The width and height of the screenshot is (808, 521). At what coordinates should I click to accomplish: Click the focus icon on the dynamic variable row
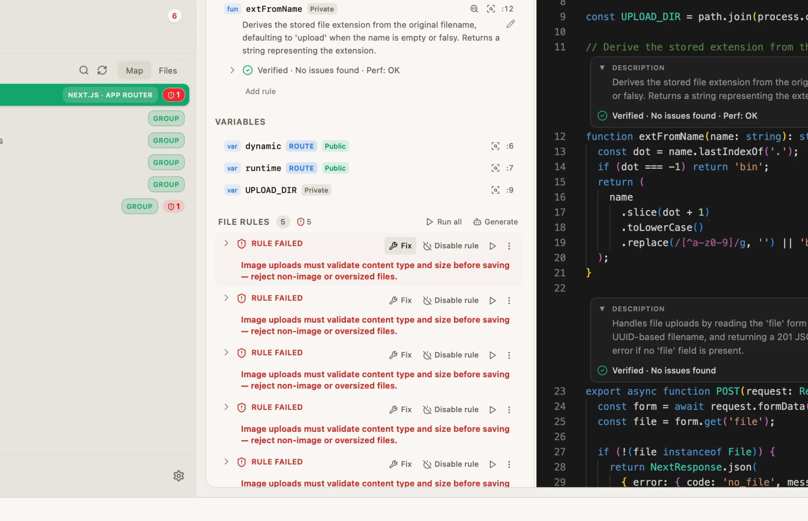[495, 146]
